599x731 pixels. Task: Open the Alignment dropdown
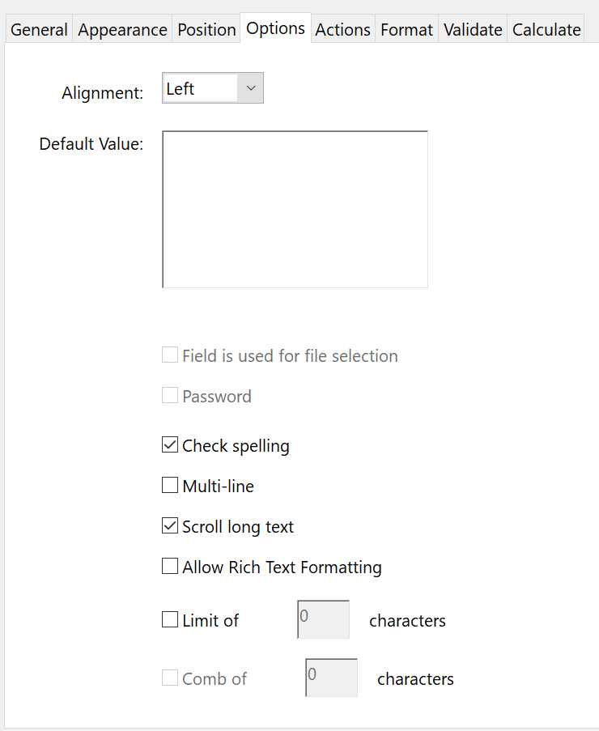(x=249, y=87)
